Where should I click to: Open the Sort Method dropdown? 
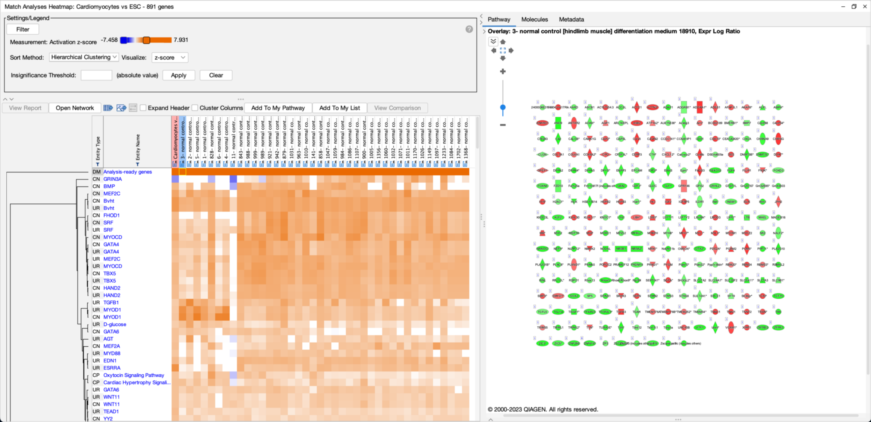tap(84, 57)
